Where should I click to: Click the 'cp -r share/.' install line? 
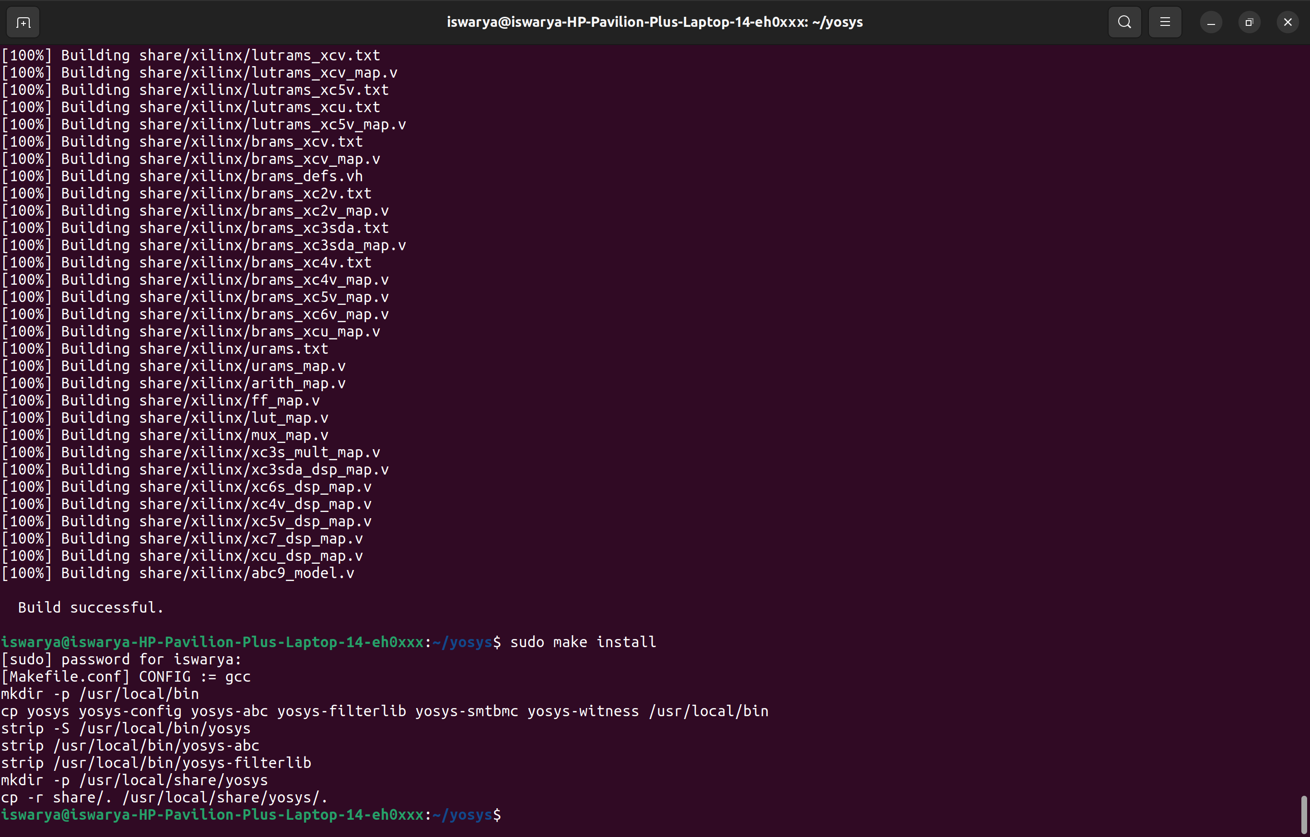[163, 797]
